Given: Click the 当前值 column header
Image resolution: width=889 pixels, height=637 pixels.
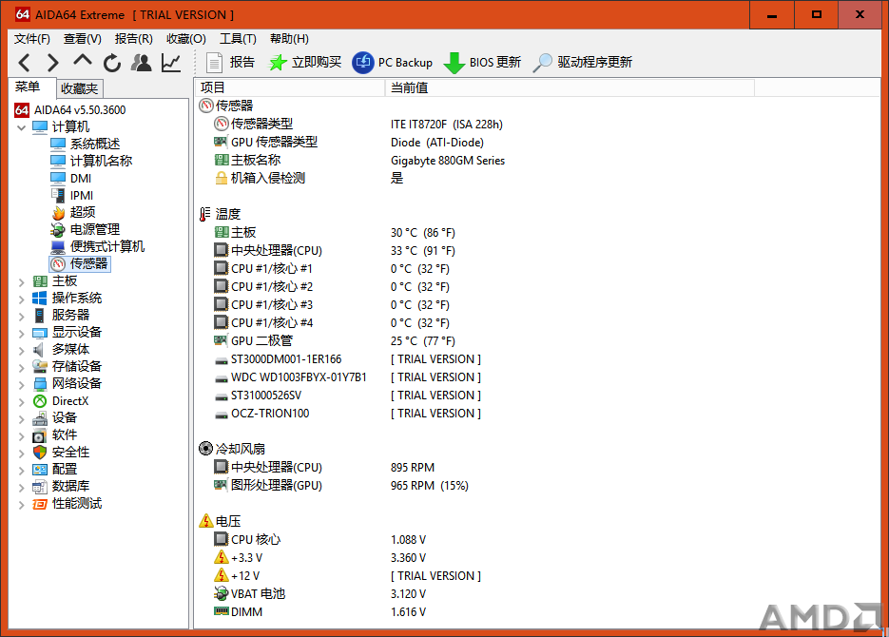Looking at the screenshot, I should 570,87.
